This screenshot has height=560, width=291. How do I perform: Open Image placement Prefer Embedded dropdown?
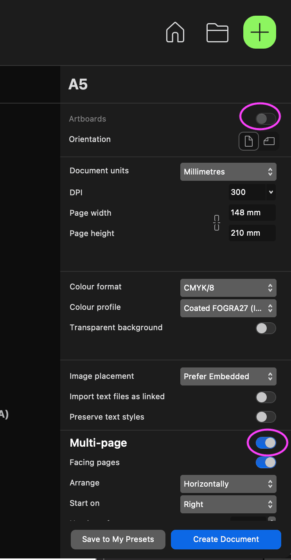(x=228, y=376)
